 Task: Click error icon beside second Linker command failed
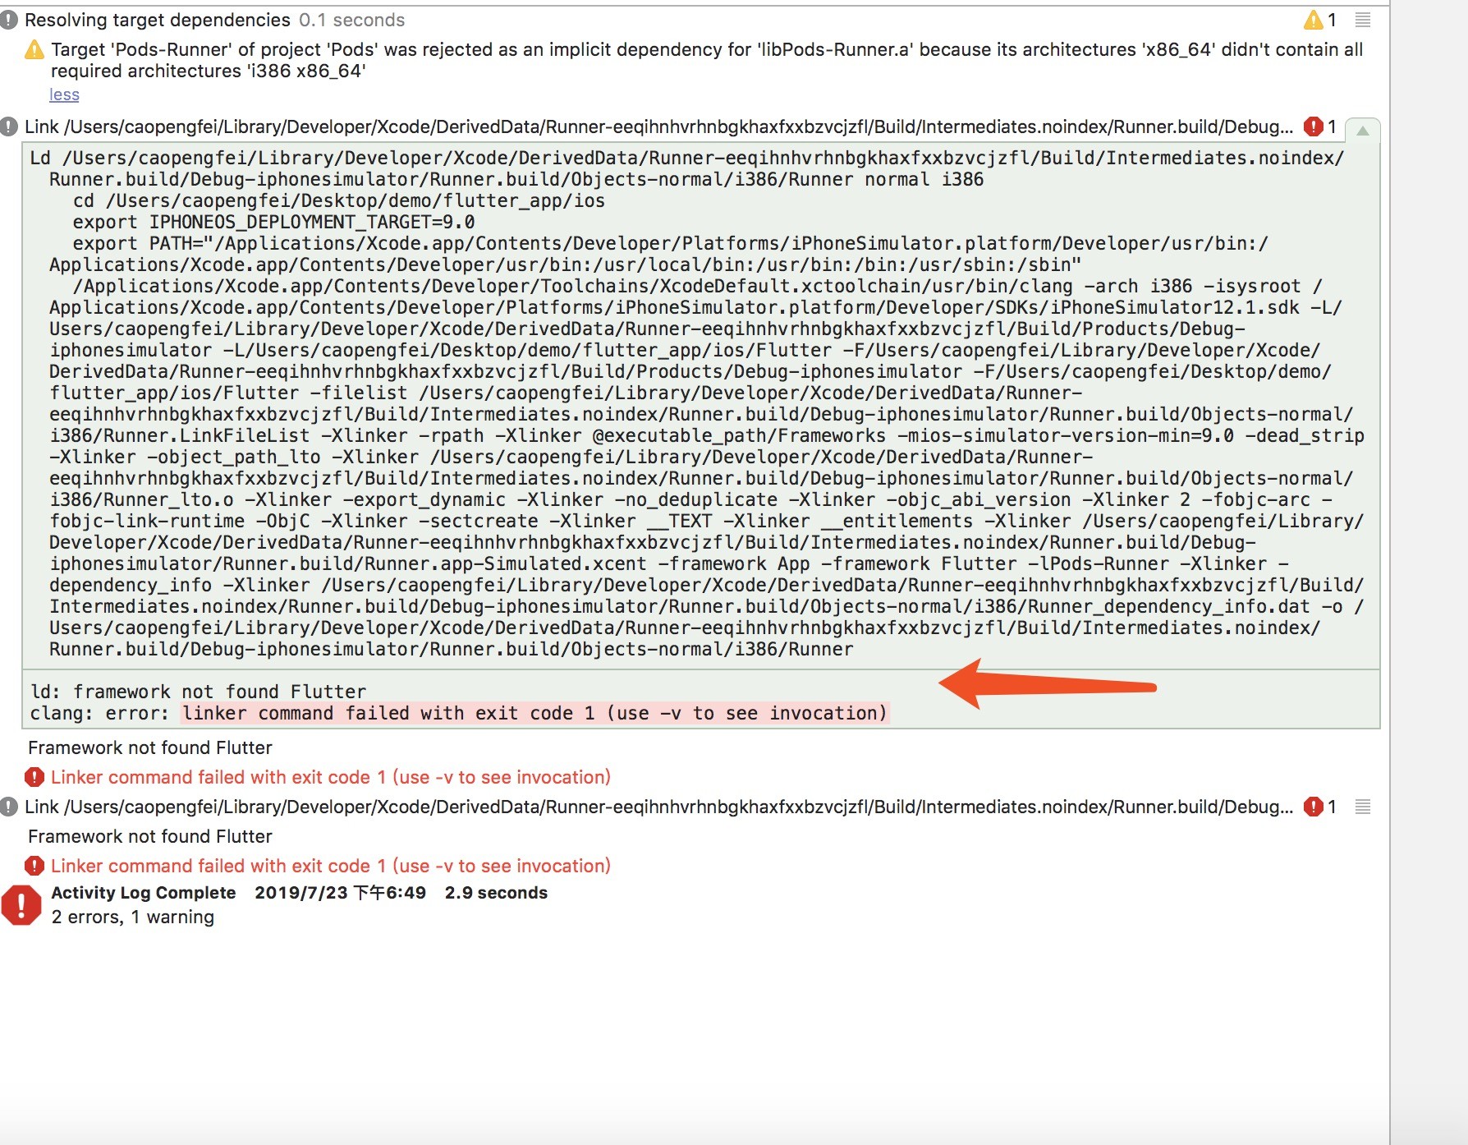click(34, 866)
